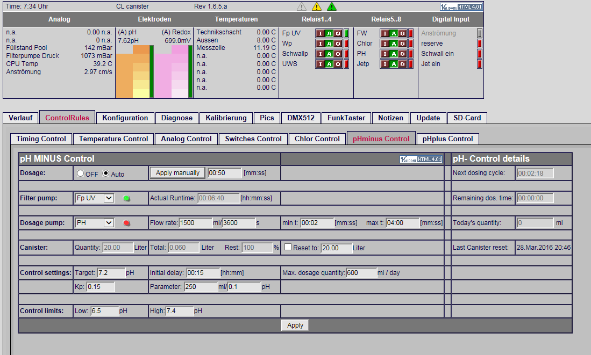
Task: Click the 'Apply manually' button
Action: coord(177,173)
